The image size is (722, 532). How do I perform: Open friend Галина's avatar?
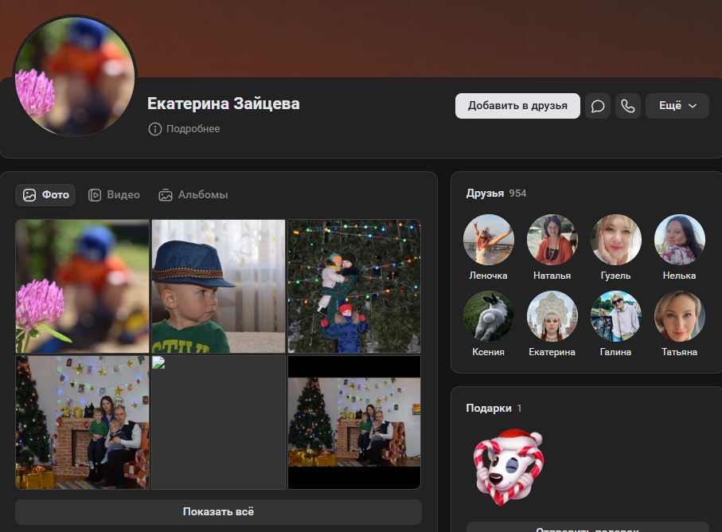pos(615,316)
